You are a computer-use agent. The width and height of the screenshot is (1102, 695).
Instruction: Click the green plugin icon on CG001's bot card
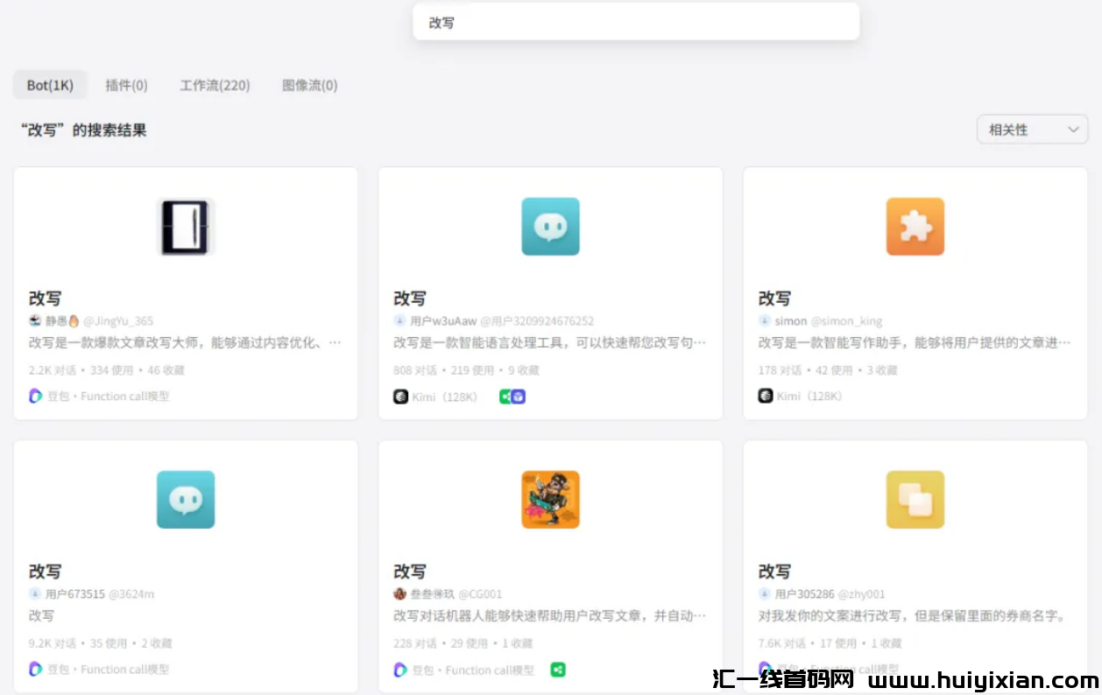(x=557, y=670)
